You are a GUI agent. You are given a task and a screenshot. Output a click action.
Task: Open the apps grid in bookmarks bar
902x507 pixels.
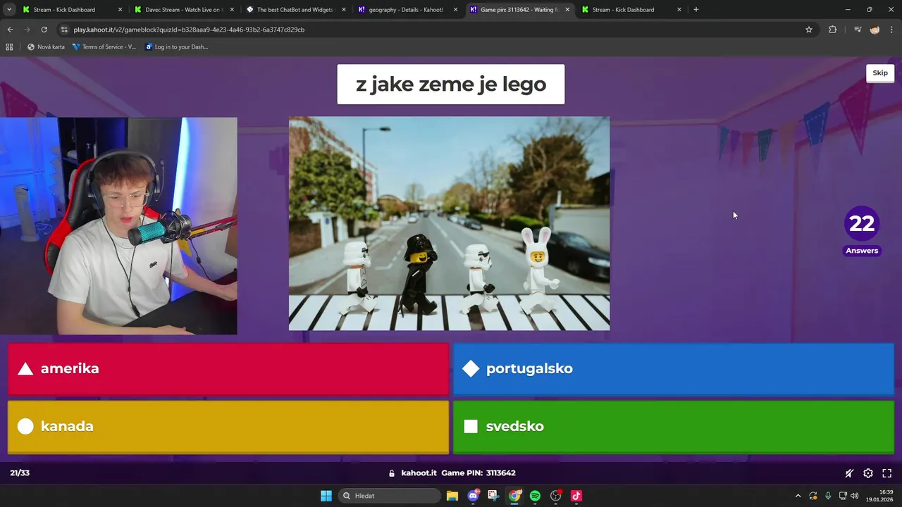click(9, 47)
